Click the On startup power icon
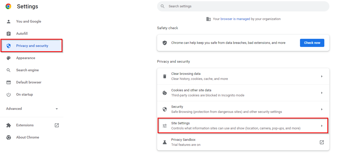This screenshot has height=156, width=338. (9, 95)
